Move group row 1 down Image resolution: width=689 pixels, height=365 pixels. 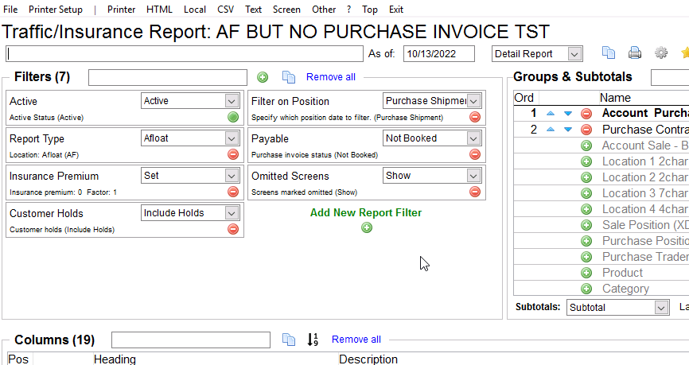(568, 114)
